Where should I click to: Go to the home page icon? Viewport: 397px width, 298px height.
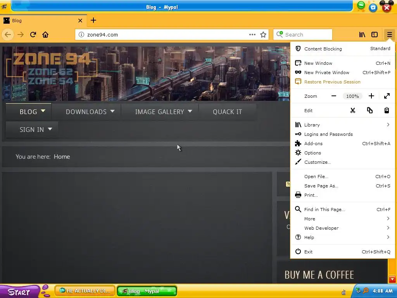pos(45,35)
